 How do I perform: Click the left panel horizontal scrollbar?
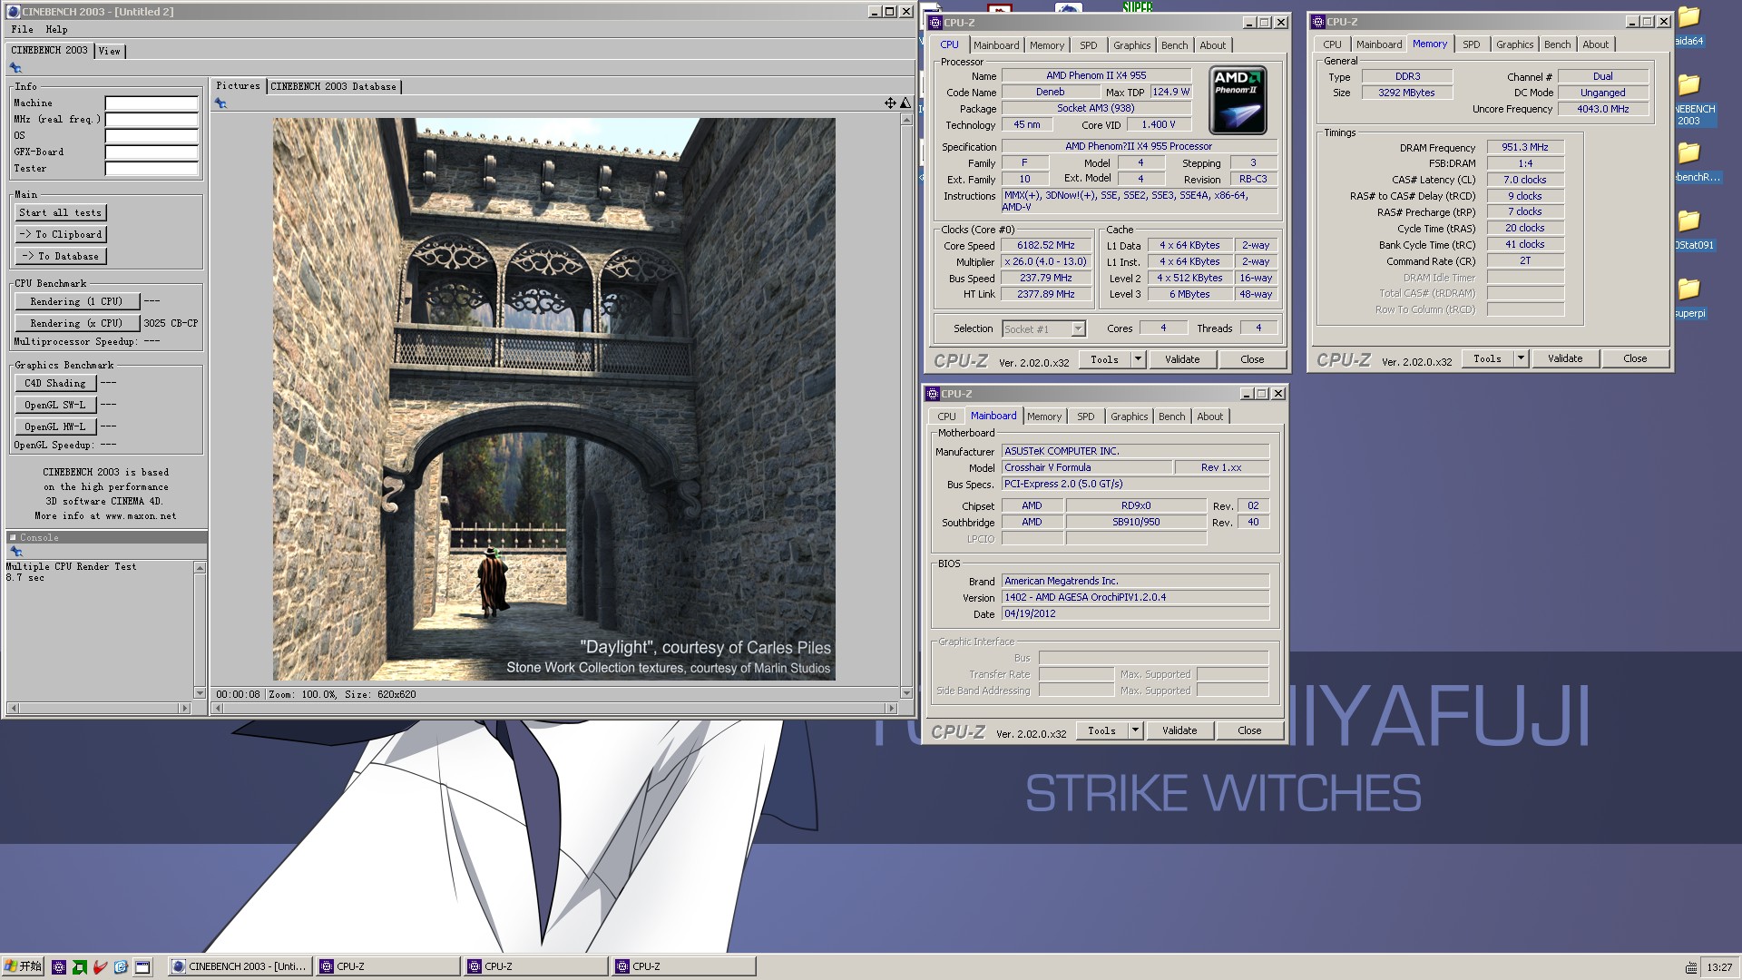pos(100,708)
